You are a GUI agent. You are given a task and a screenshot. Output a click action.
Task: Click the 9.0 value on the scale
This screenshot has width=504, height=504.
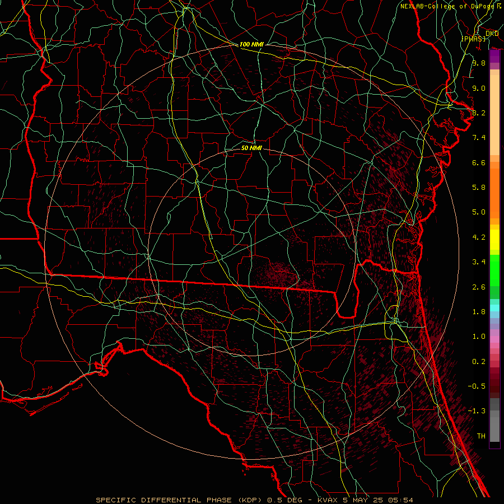coord(479,88)
